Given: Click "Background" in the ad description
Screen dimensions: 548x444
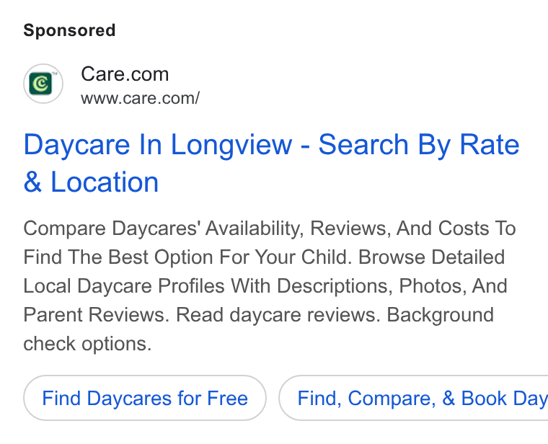Looking at the screenshot, I should click(x=440, y=315).
